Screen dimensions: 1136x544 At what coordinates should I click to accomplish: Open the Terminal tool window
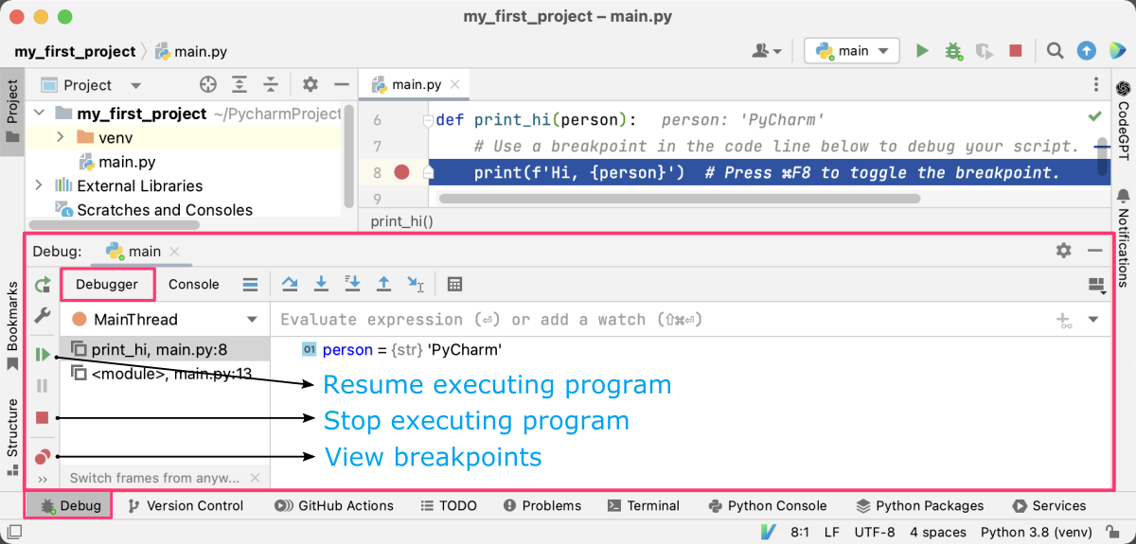(x=643, y=505)
